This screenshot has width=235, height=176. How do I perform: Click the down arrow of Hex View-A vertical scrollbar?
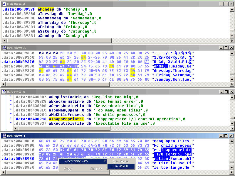pyautogui.click(x=232, y=80)
